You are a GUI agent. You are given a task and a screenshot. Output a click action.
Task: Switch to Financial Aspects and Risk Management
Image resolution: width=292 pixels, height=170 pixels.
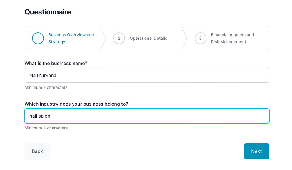(232, 38)
